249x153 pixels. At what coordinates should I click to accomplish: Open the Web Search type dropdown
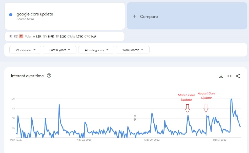(x=133, y=50)
